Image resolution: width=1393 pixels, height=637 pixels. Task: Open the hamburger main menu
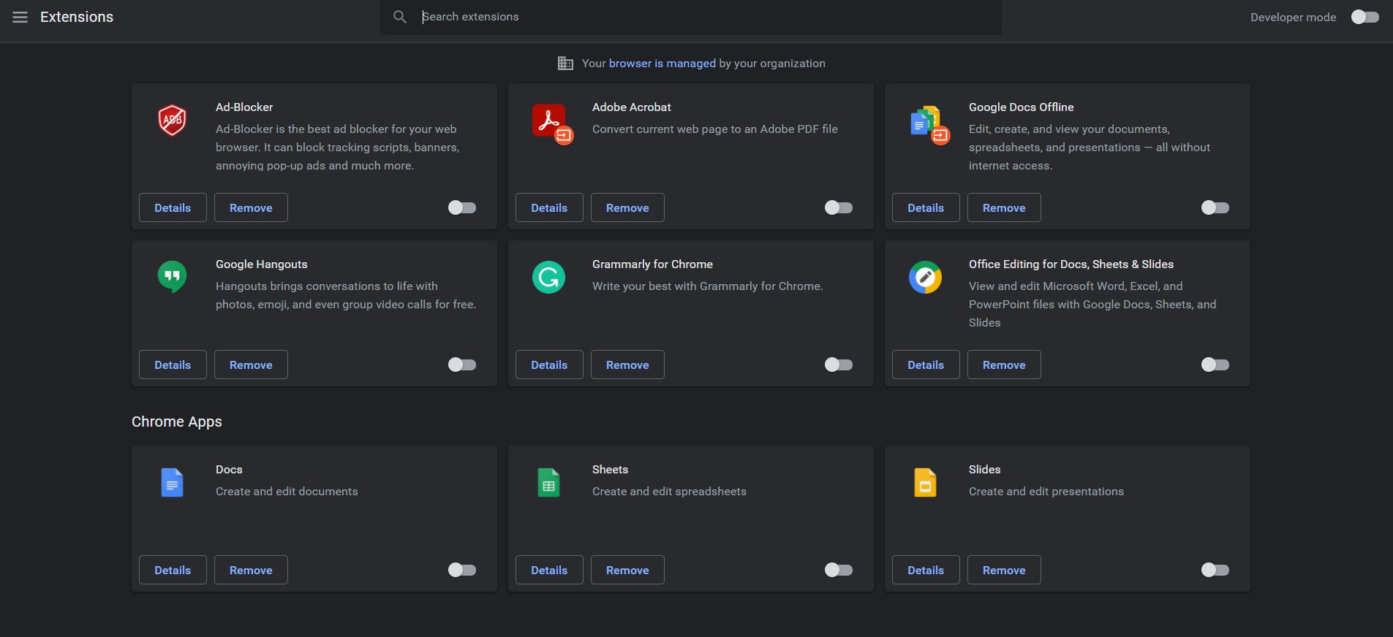click(20, 17)
